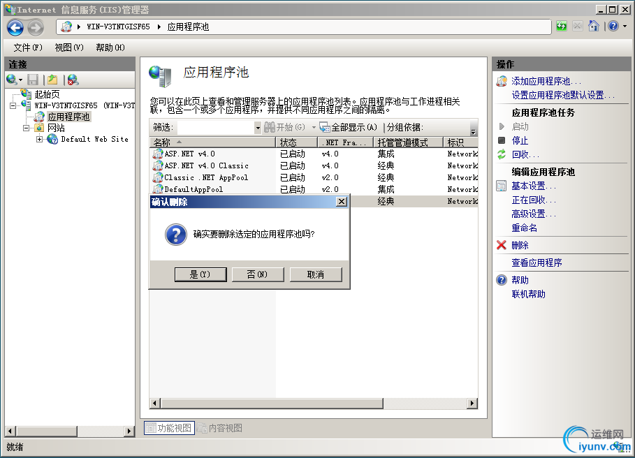Image resolution: width=635 pixels, height=458 pixels.
Task: Select ASP.NET v4.0 Classic pool row
Action: 314,166
